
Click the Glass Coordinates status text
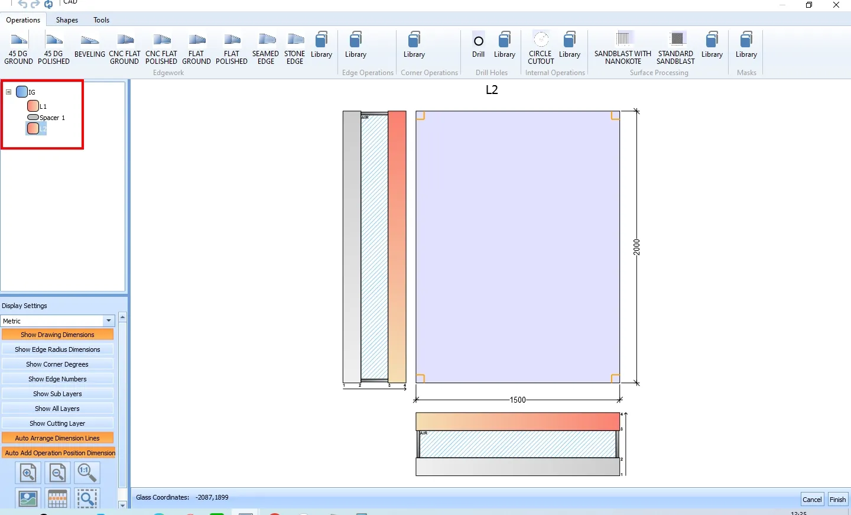(x=182, y=497)
